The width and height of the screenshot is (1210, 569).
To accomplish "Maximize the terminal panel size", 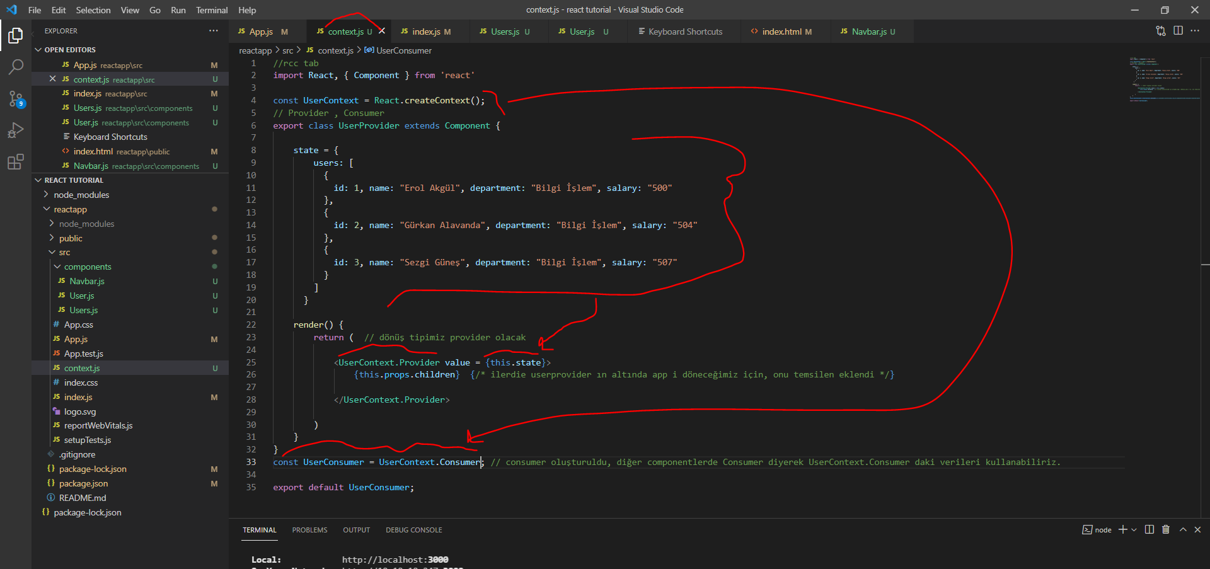I will click(1183, 530).
